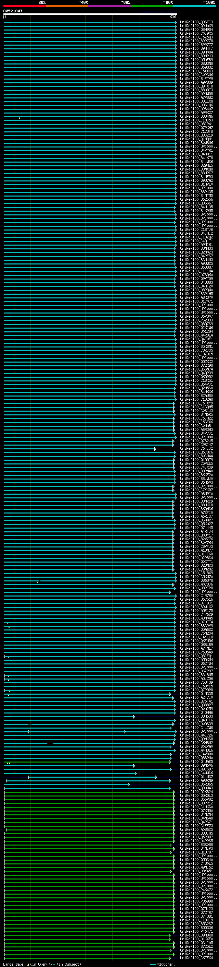Select hit label UniRef100_Q54PJ1
Screen dimensions: 219x967
196,385
